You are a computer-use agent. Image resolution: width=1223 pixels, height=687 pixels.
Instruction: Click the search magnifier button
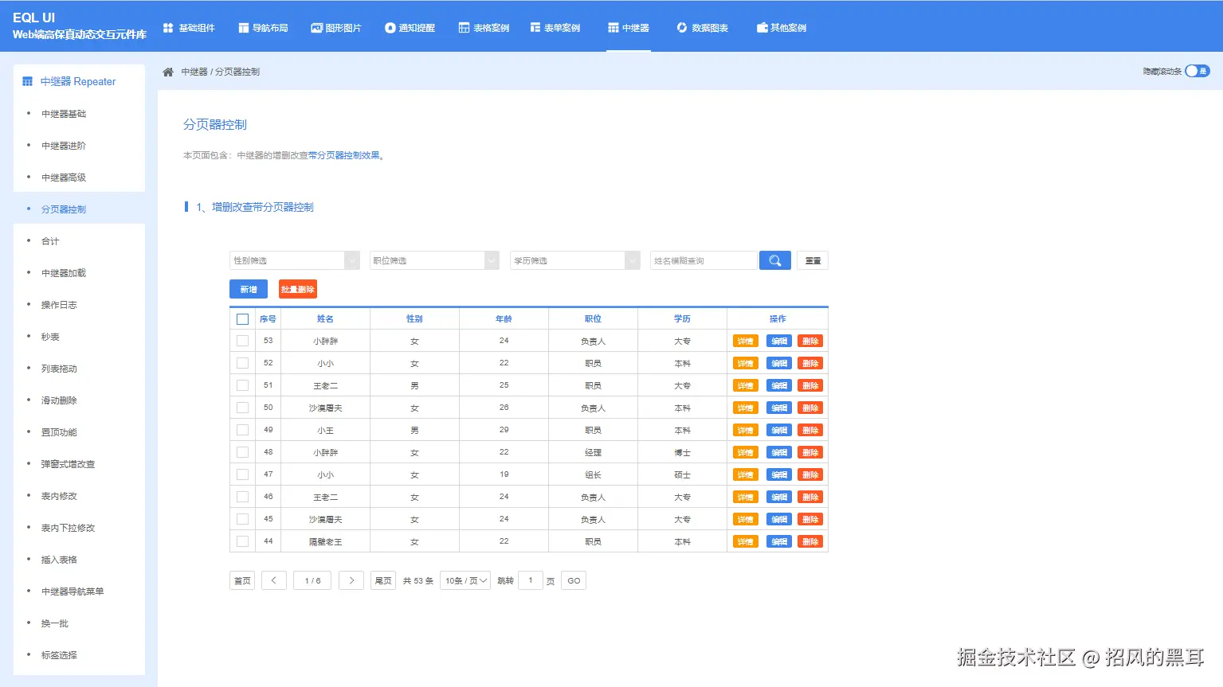coord(774,260)
